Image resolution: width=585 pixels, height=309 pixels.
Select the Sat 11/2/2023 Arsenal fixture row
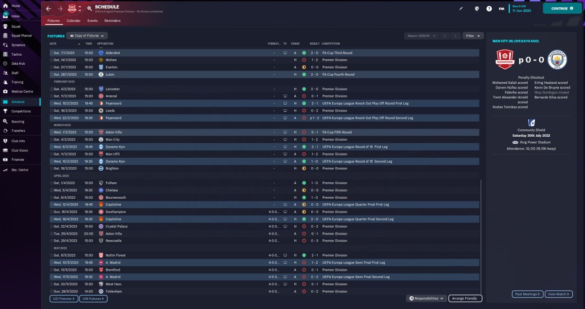coord(264,96)
